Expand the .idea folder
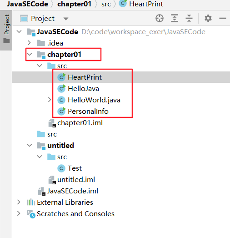Screen dimensions: 230x238 [29, 43]
